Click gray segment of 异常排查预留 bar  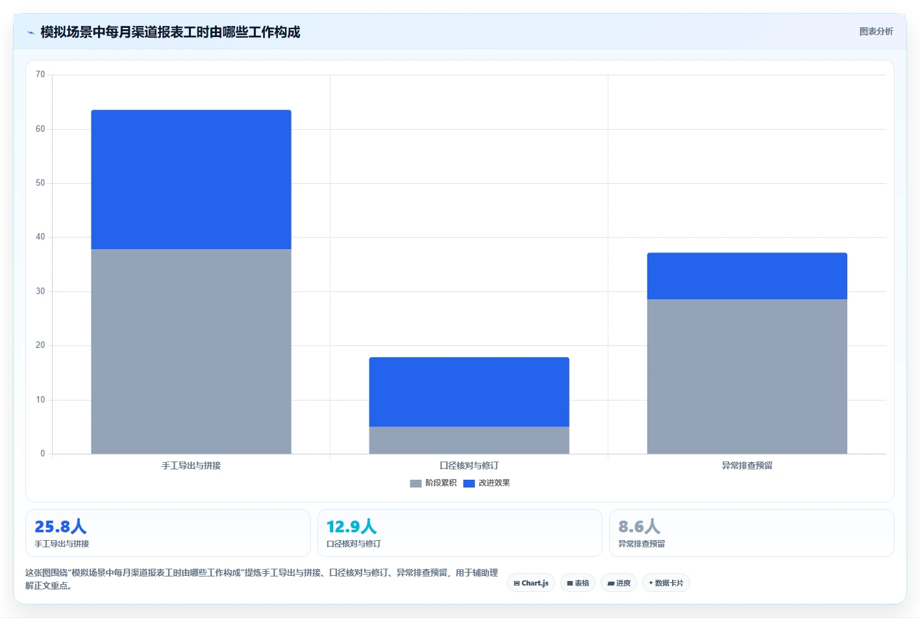[747, 377]
